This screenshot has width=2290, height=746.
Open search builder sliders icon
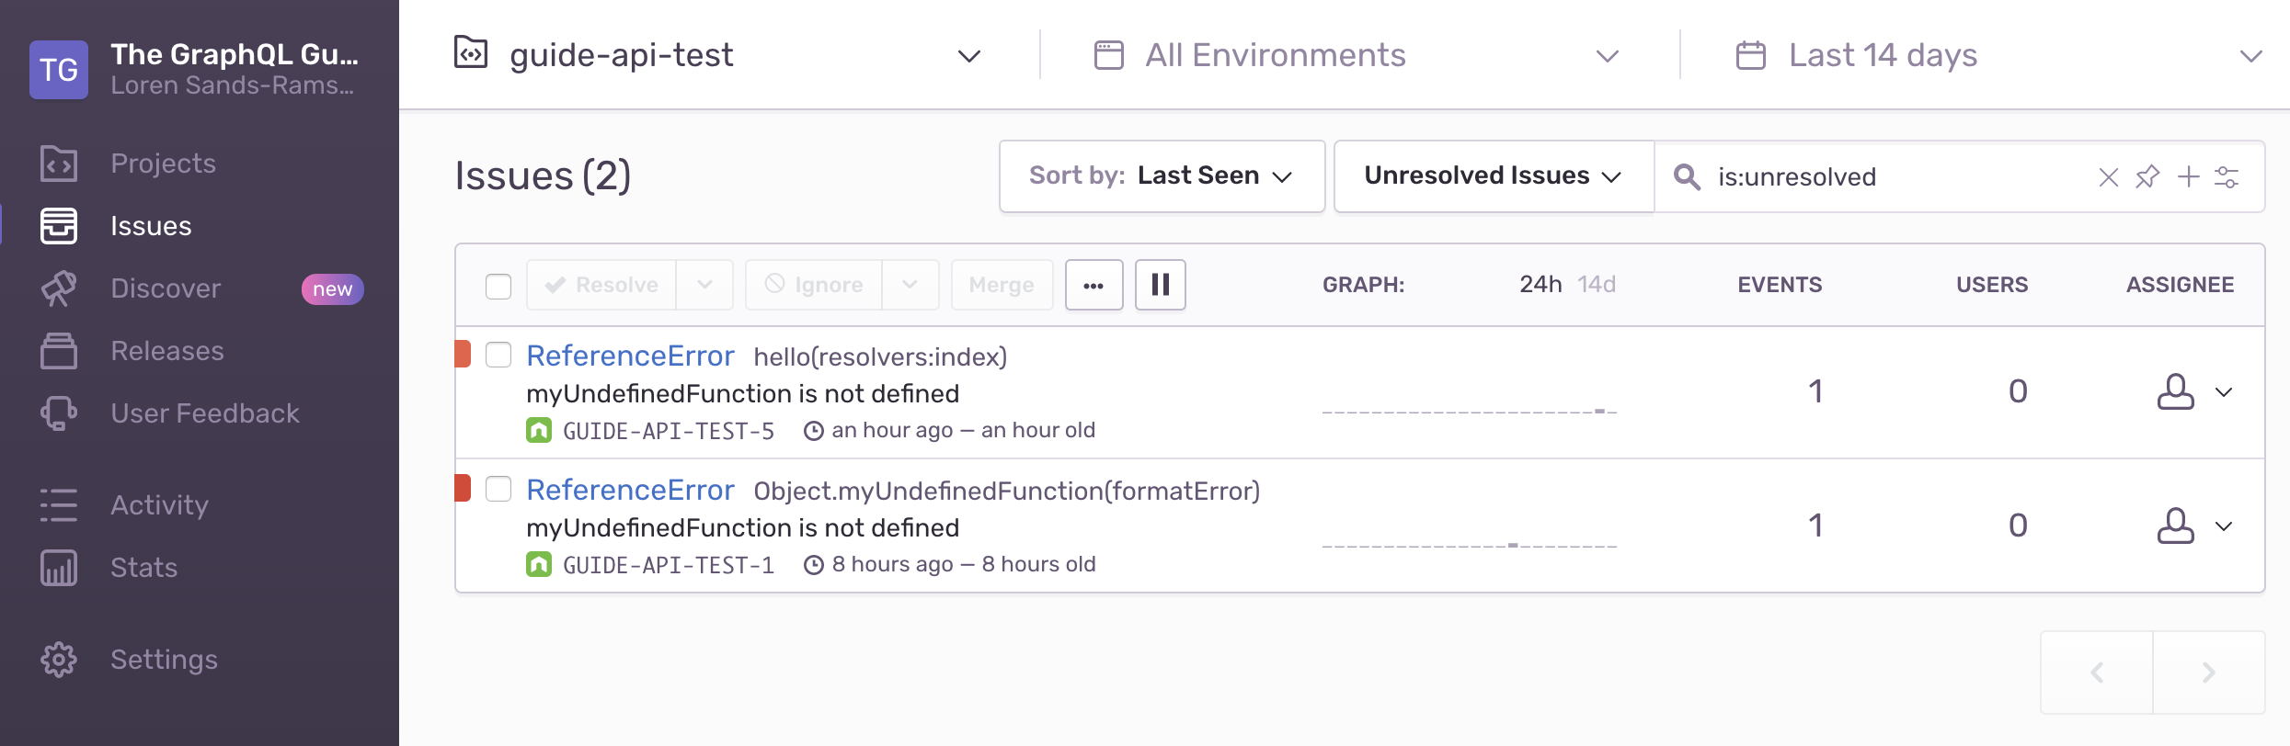click(2227, 176)
